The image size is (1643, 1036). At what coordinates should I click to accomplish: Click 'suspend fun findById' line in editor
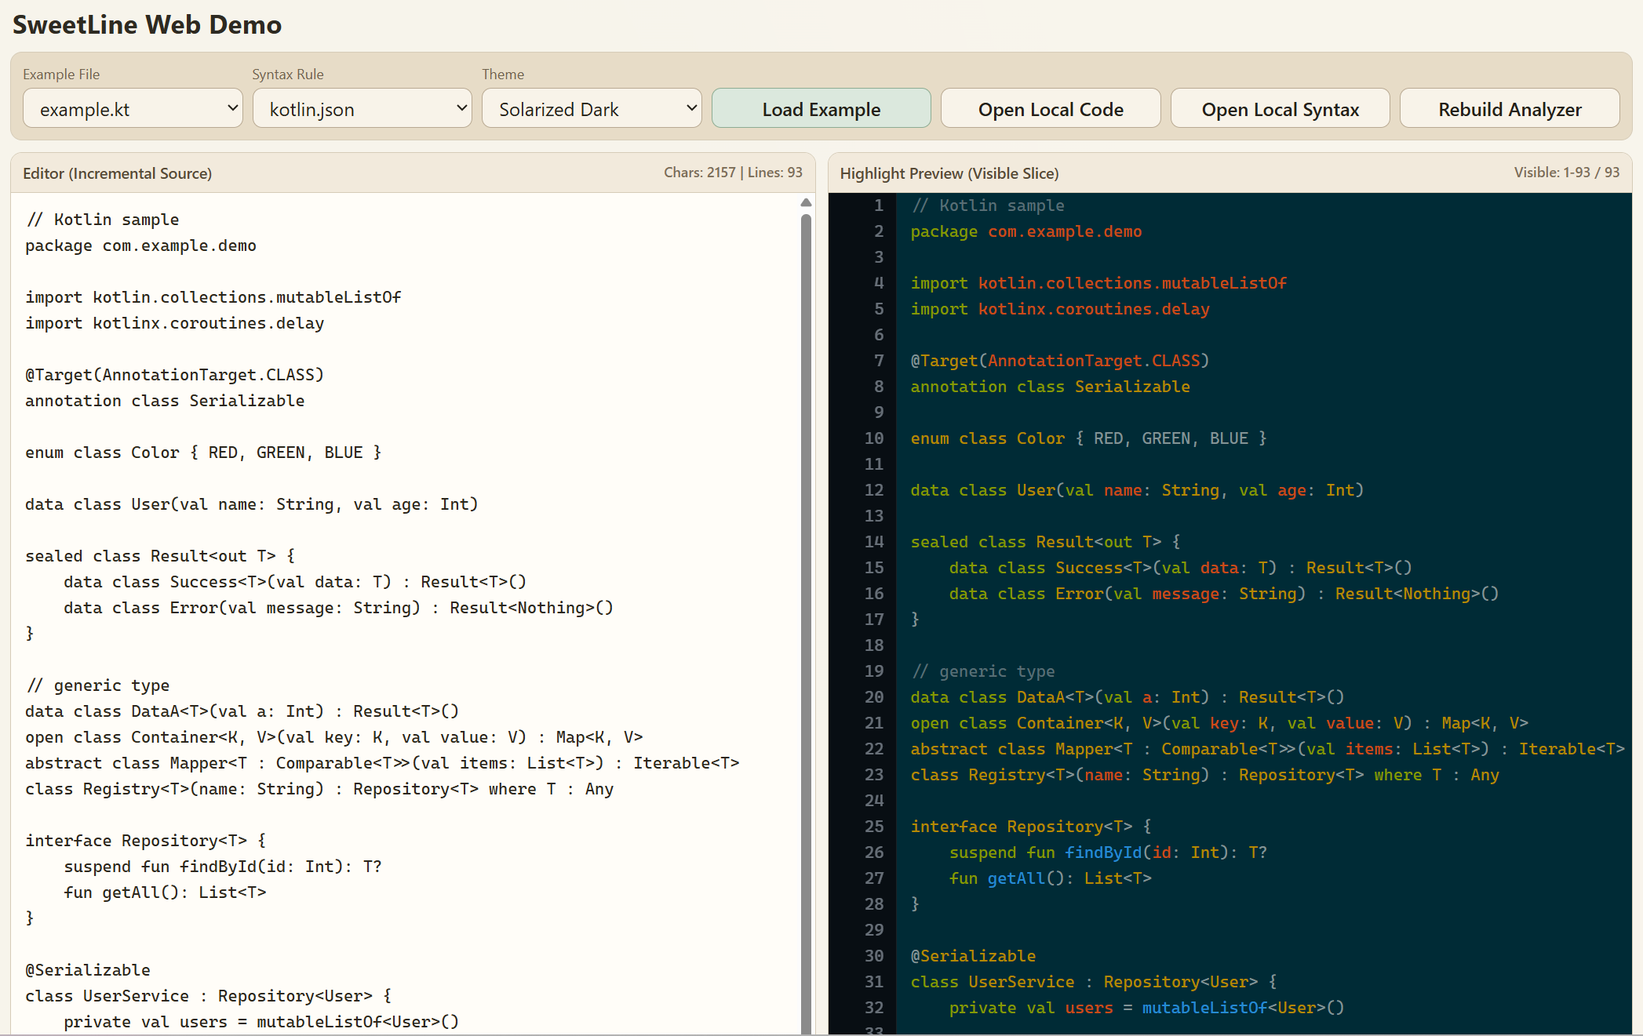coord(223,867)
